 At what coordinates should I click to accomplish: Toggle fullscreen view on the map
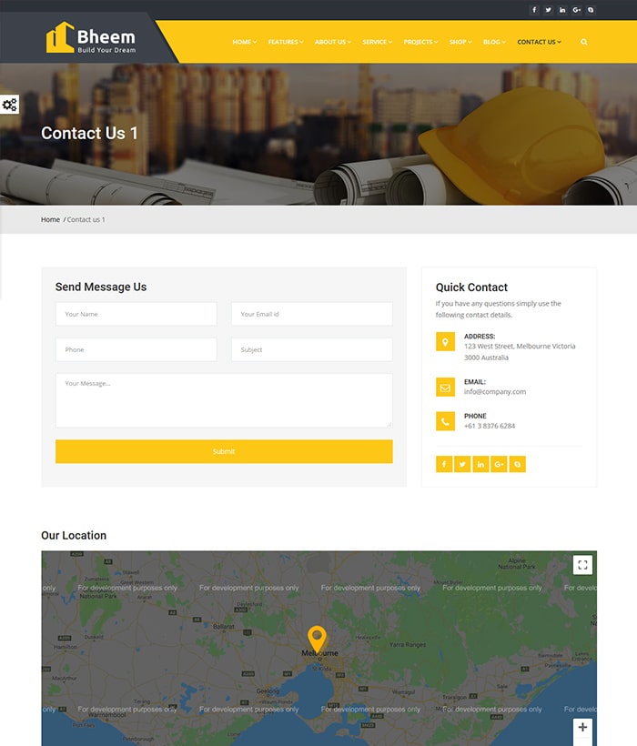pos(583,565)
